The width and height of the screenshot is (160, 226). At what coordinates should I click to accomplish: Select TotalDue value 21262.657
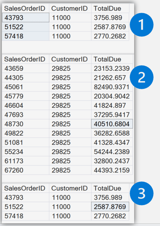[112, 78]
